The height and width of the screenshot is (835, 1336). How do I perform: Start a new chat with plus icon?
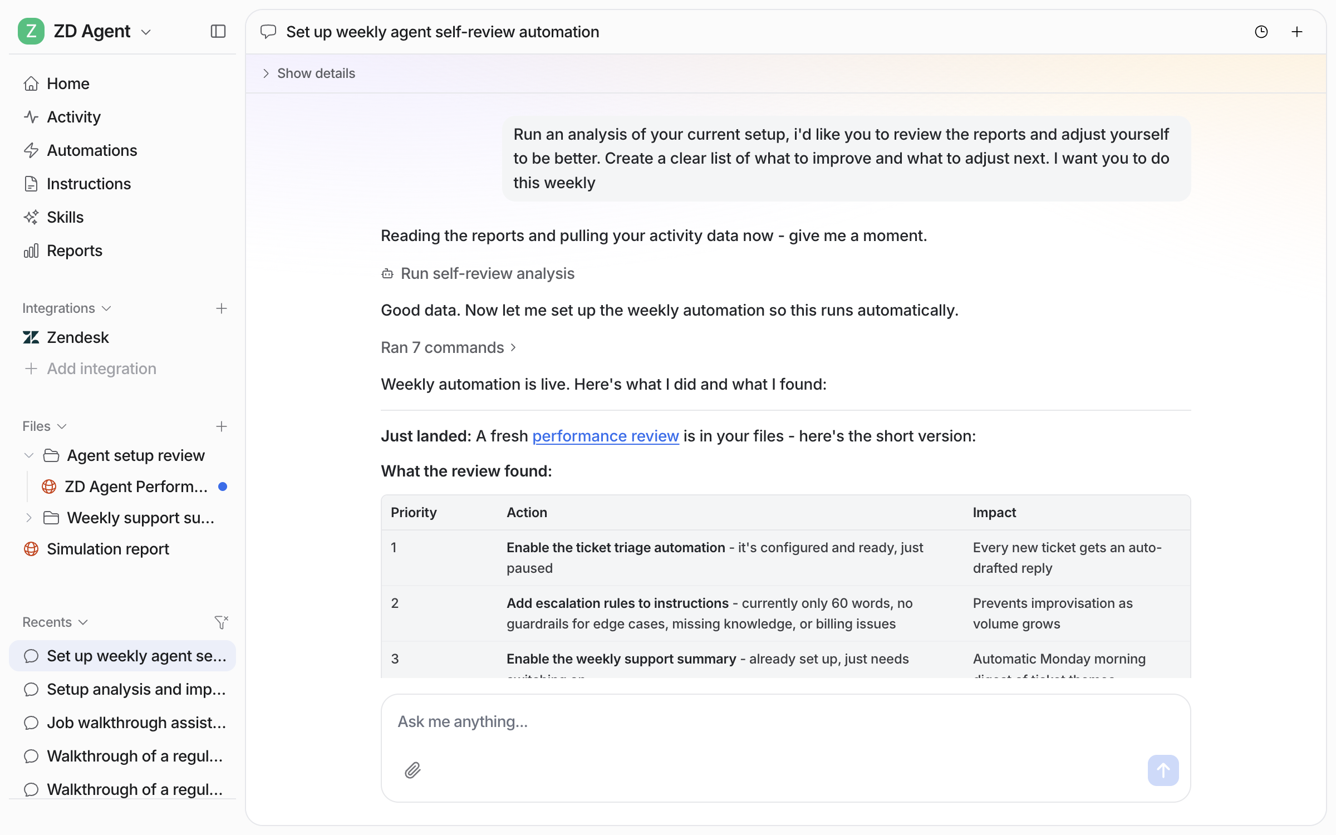pos(1297,32)
